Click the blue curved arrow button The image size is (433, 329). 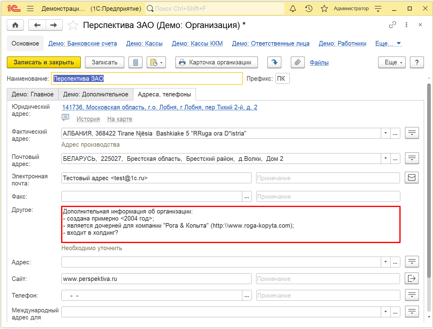click(274, 62)
